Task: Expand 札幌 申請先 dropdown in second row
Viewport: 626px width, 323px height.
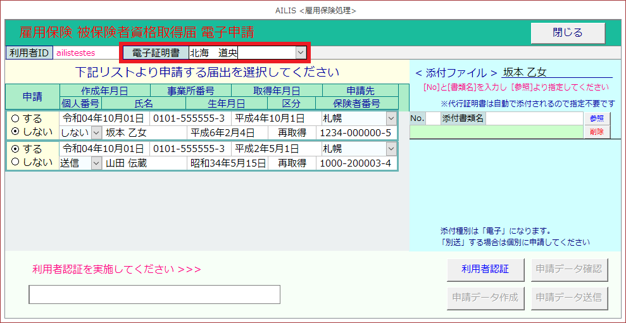Action: pyautogui.click(x=391, y=149)
